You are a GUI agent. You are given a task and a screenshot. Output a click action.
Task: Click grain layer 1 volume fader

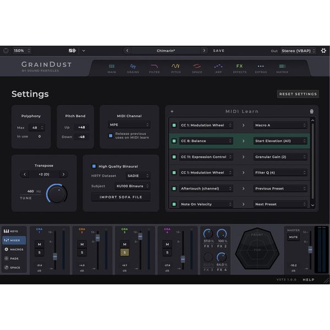point(55,256)
